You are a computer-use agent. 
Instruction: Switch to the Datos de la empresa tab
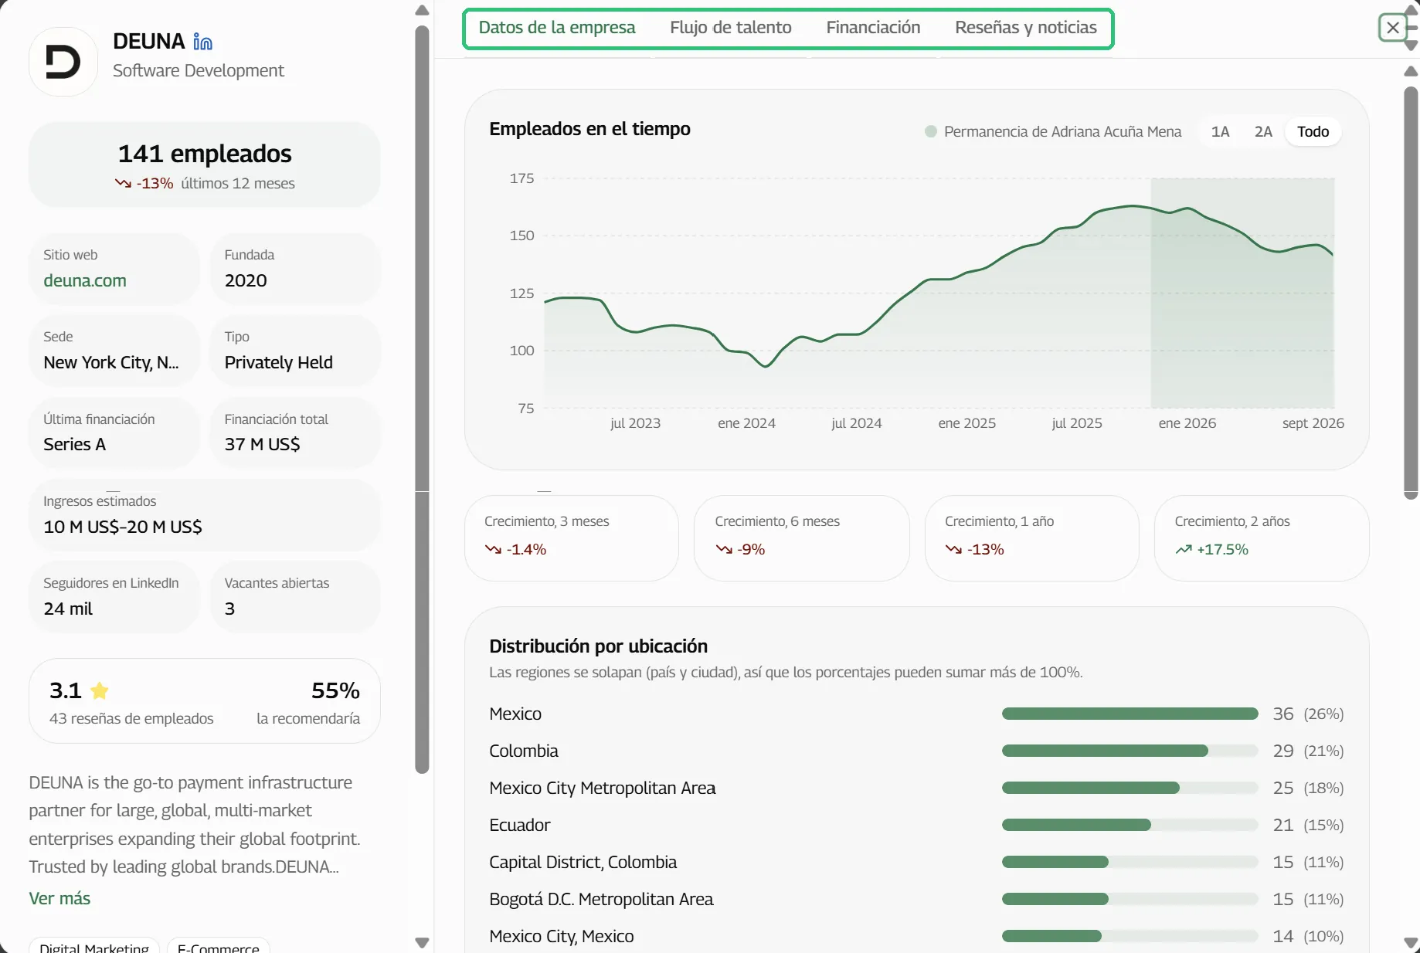(557, 28)
